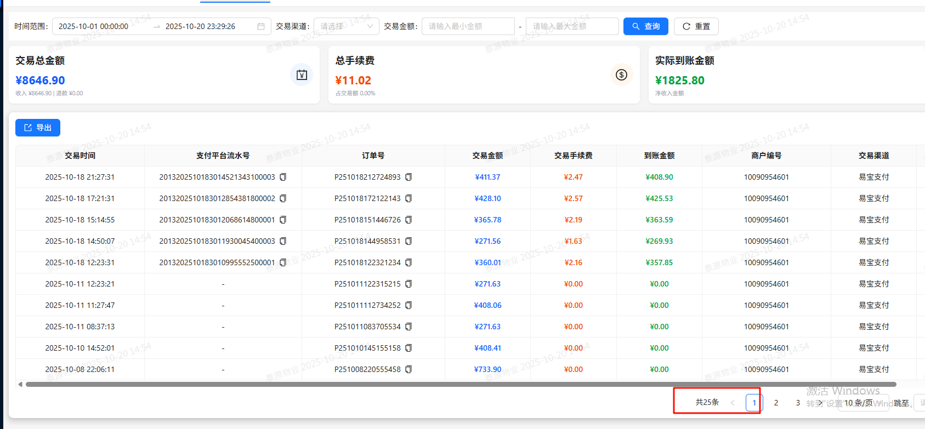Copy order number P251008220555458
This screenshot has height=429, width=925.
408,369
